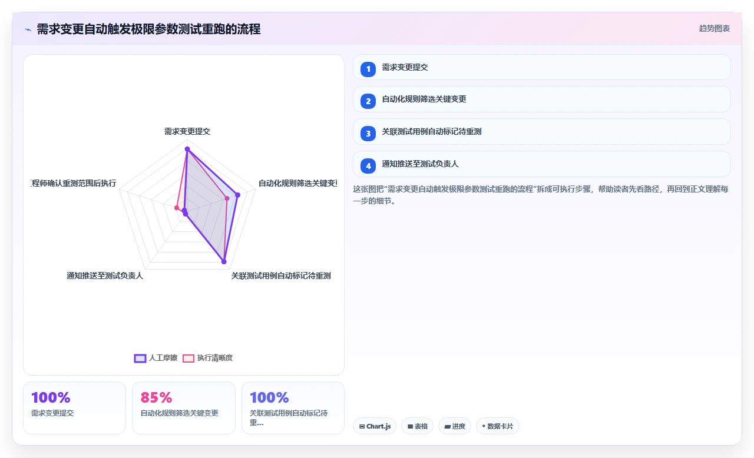The image size is (754, 458).
Task: Click step text "通知推送至测试负责人" in the step list
Action: (x=420, y=164)
